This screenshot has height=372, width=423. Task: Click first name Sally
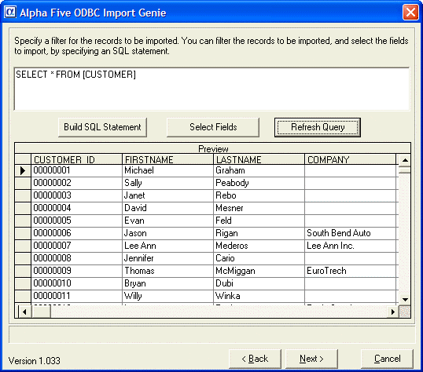[167, 183]
